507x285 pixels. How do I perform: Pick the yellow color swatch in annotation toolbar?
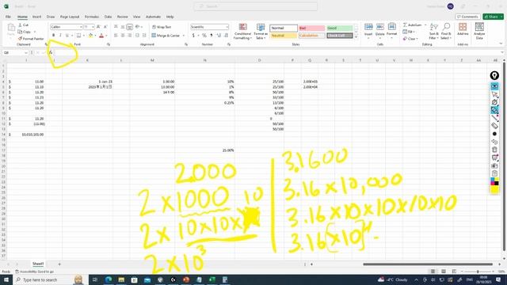494,189
